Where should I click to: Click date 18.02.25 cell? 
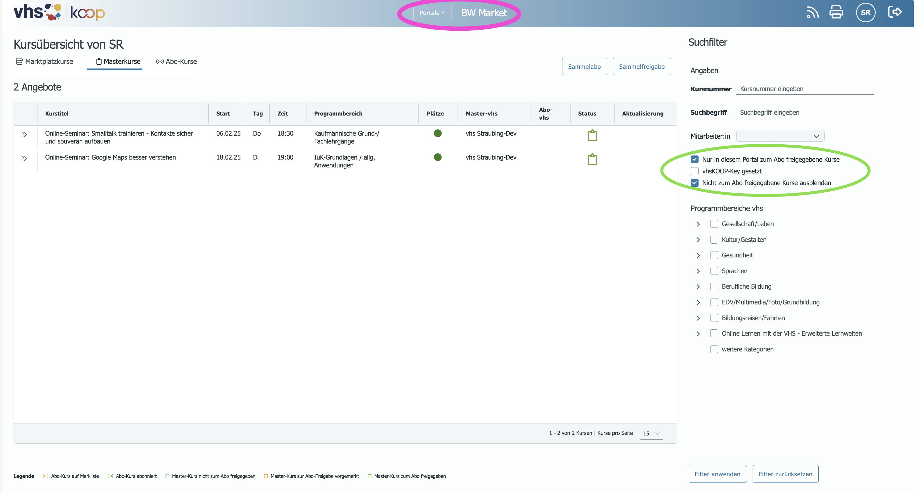pos(228,157)
